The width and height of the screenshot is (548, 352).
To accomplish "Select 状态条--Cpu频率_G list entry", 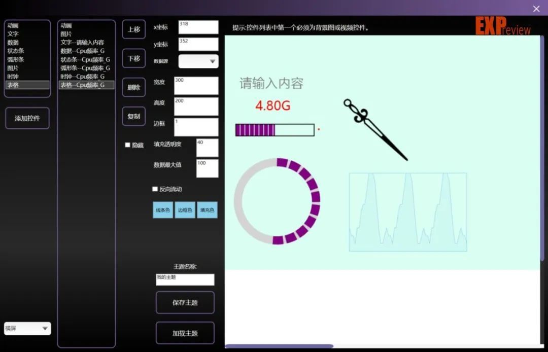I will click(86, 59).
